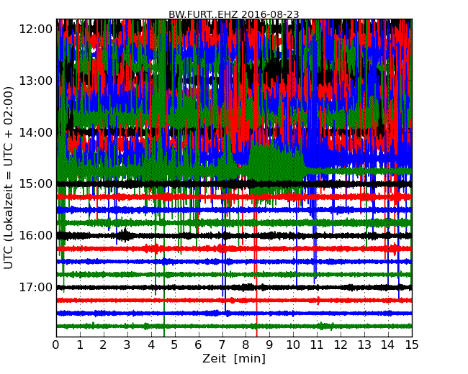This screenshot has width=468, height=374.
Task: Click the 12:00 y-axis label
Action: coord(36,29)
